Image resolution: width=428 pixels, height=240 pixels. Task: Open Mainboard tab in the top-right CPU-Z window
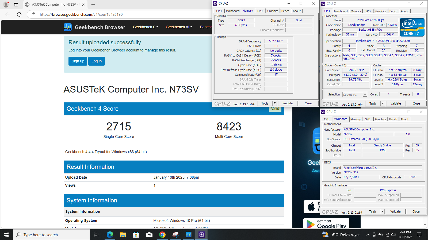coord(341,11)
